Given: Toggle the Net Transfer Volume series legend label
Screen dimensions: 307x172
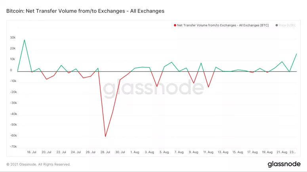Looking at the screenshot, I should [223, 25].
